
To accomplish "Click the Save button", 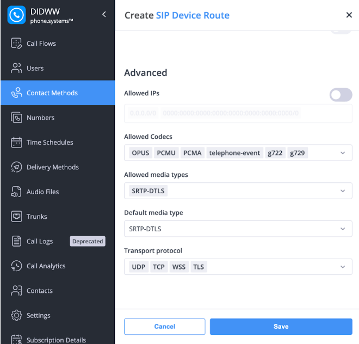I will (x=281, y=327).
